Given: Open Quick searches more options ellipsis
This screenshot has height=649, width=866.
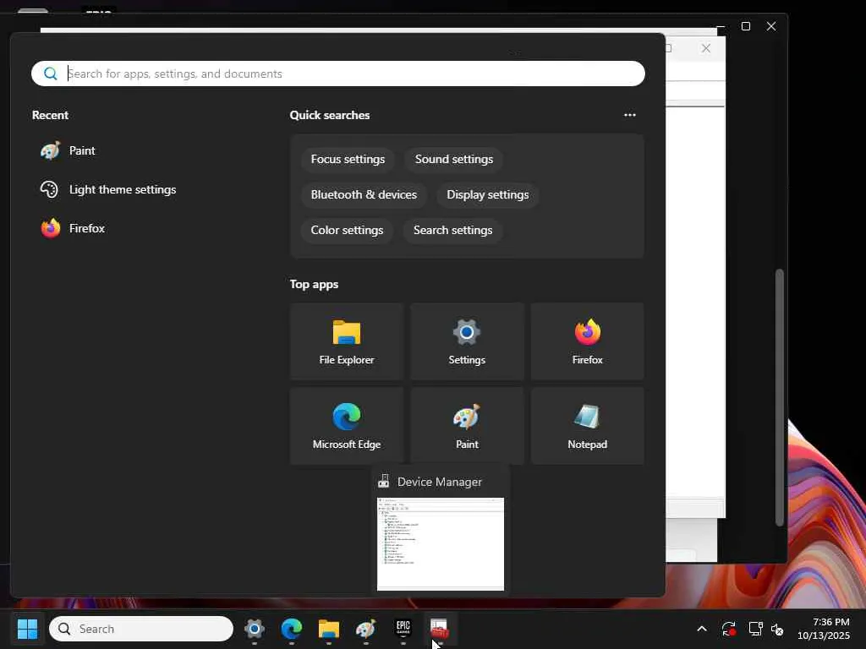Looking at the screenshot, I should (629, 115).
